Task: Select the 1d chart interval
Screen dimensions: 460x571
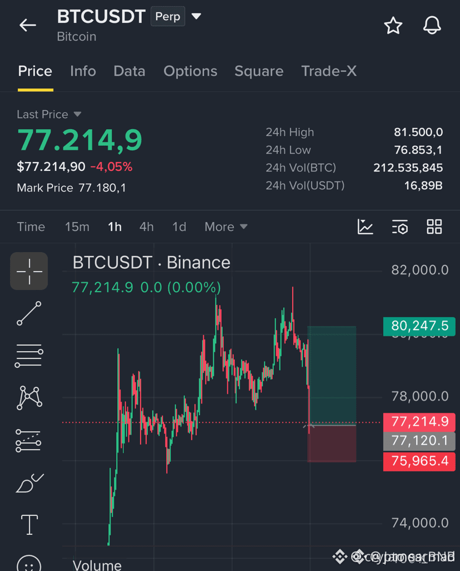Action: (179, 227)
